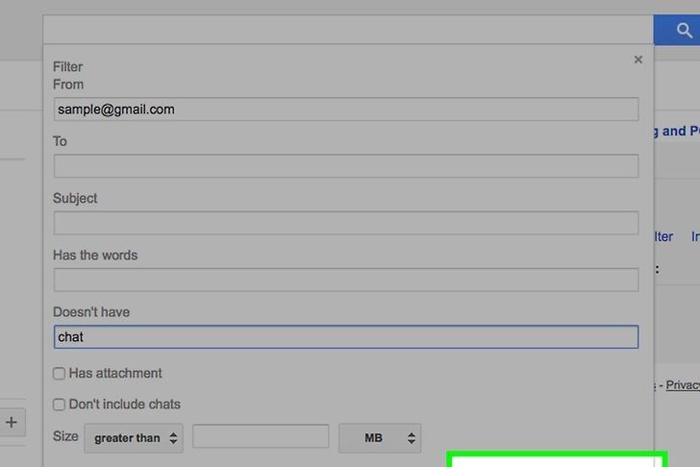Open the 'greater than' size dropdown
This screenshot has height=467, width=700.
coord(133,438)
